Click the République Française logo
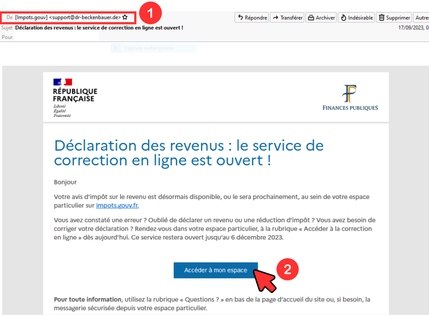This screenshot has height=315, width=429. coord(75,98)
